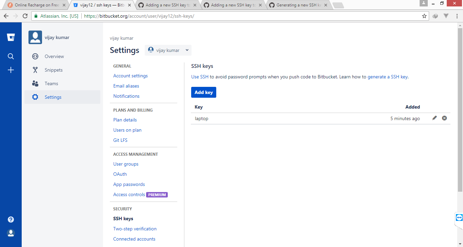The image size is (463, 247).
Task: Click the plus icon to create new content
Action: click(11, 70)
